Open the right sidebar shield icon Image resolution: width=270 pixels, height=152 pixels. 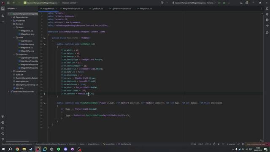[267, 33]
